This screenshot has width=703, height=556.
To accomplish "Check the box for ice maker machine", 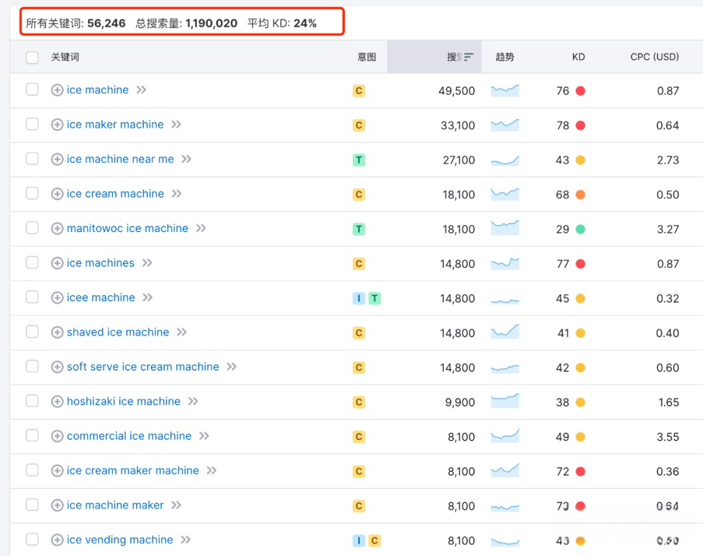I will point(33,124).
